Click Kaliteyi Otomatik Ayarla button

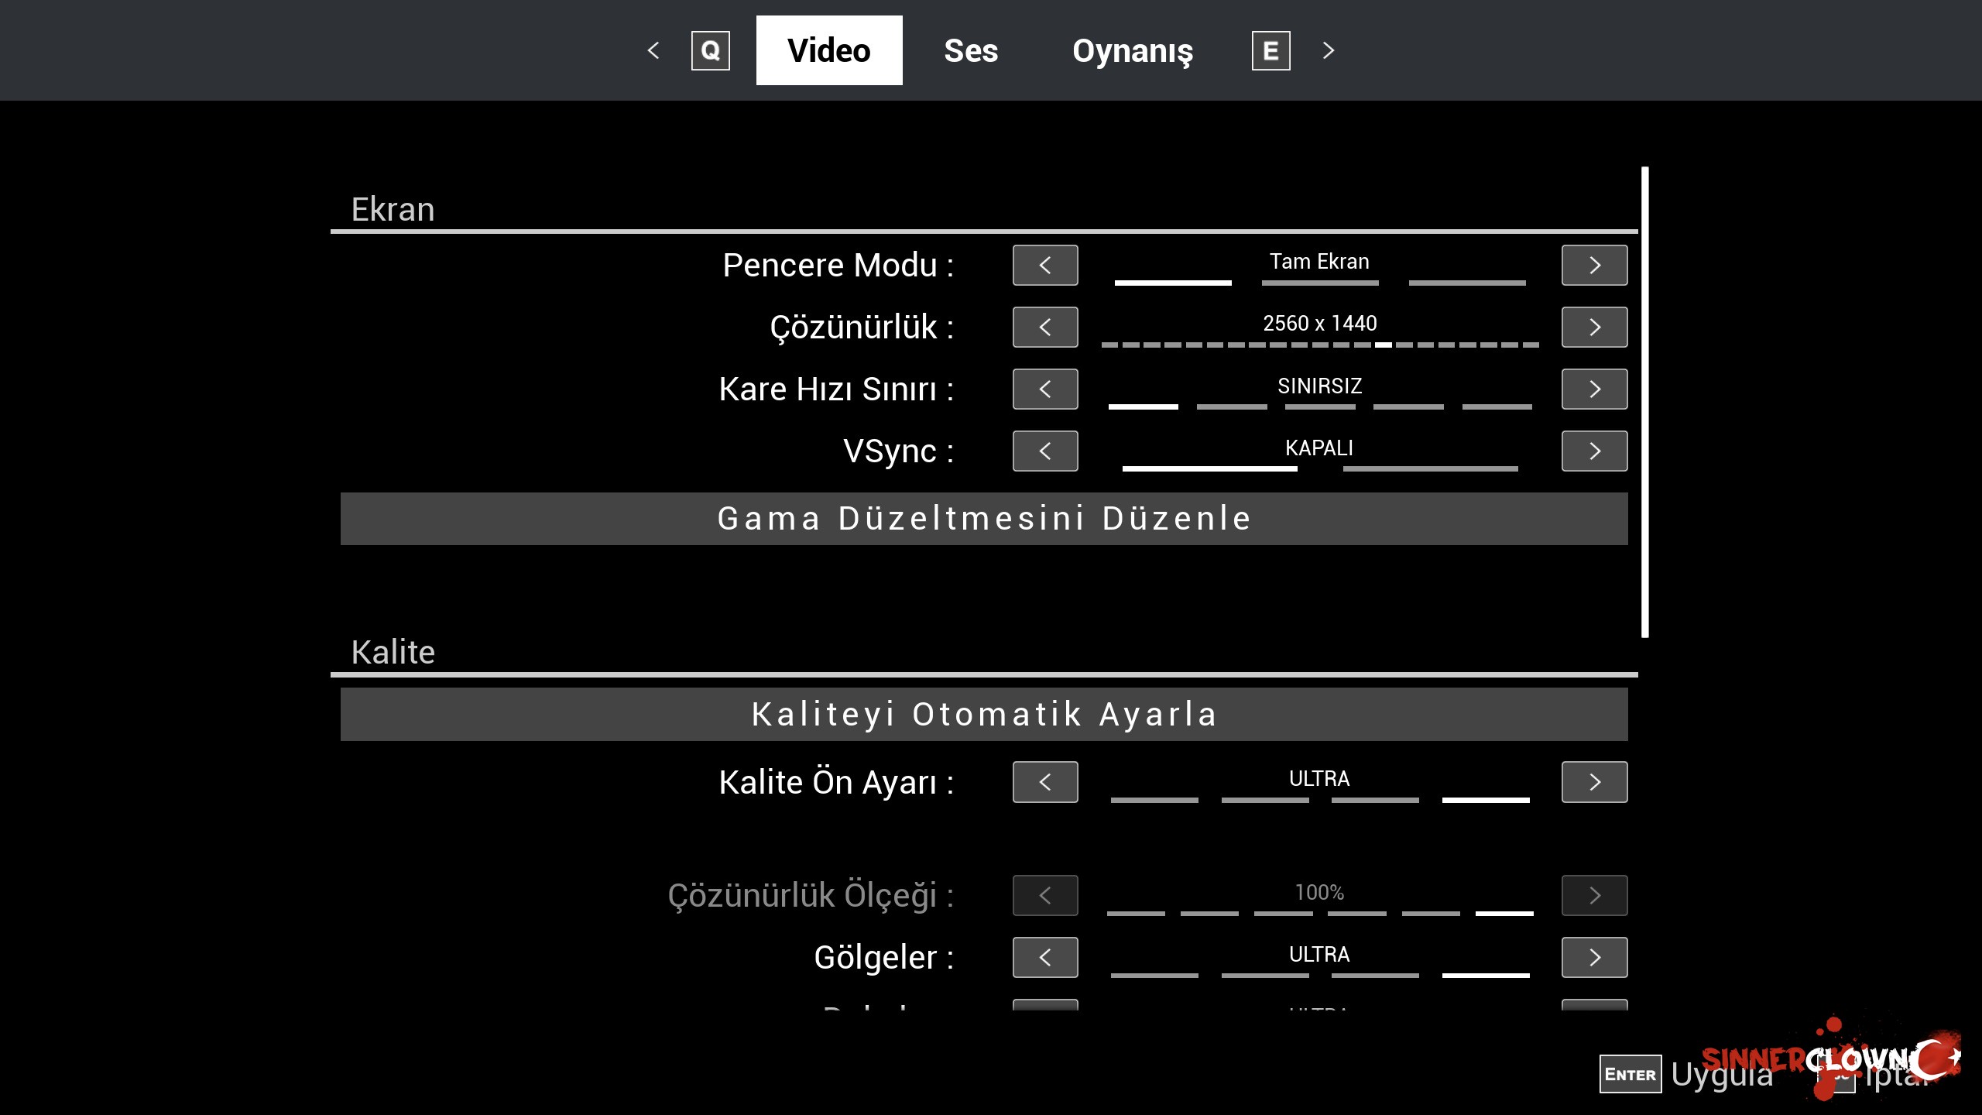pos(984,714)
